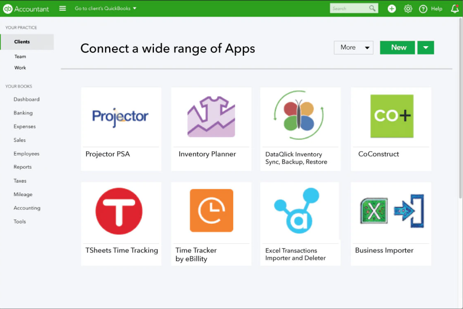Screen dimensions: 463x309
Task: Expand the Go to client's QuickBooks dropdown
Action: [106, 8]
